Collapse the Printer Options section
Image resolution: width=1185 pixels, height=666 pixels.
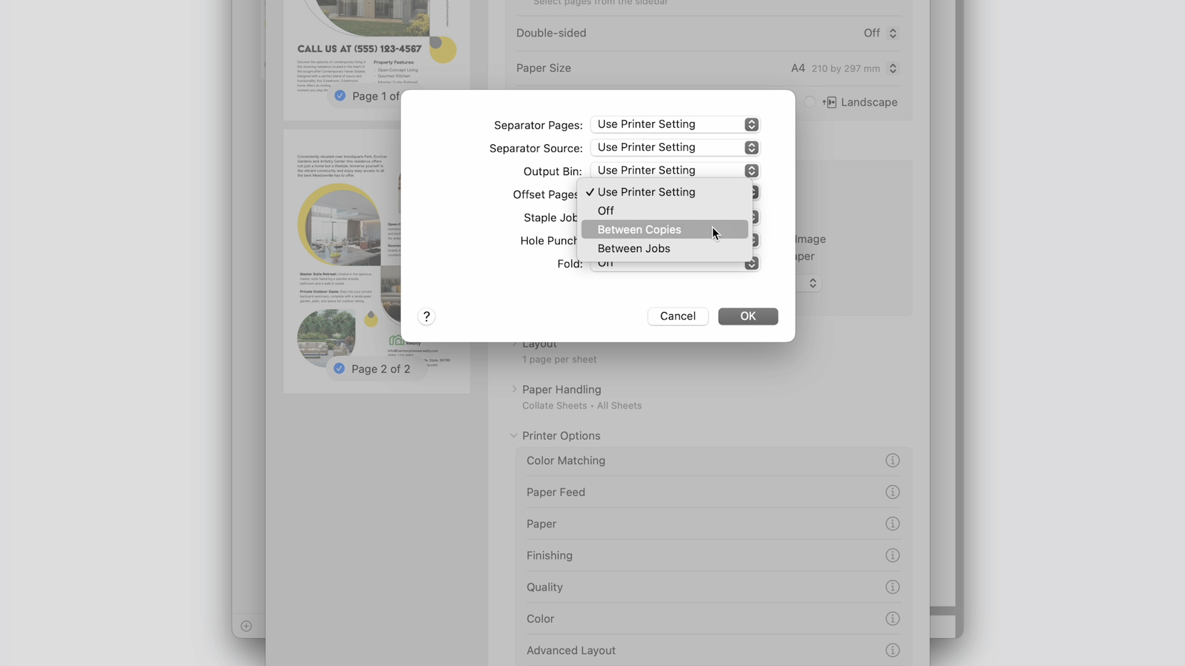point(513,435)
